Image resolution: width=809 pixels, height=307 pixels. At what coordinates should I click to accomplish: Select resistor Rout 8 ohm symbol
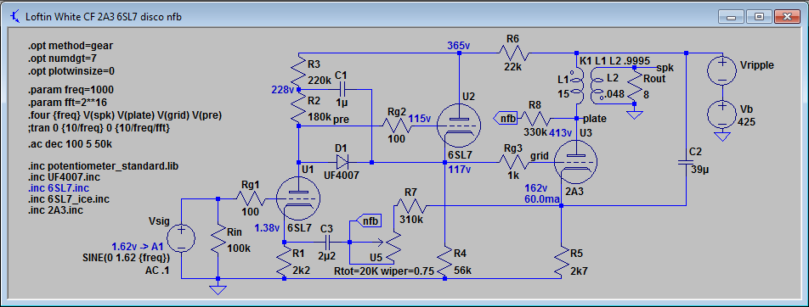(635, 85)
